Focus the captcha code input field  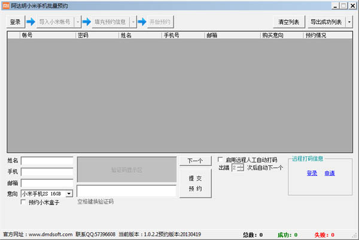(126, 191)
